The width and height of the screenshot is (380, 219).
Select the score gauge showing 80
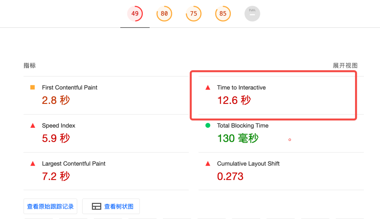tap(164, 14)
